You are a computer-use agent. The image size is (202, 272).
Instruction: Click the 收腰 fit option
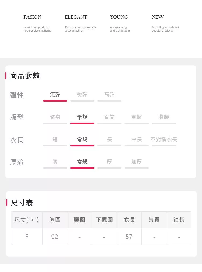[x=164, y=117]
